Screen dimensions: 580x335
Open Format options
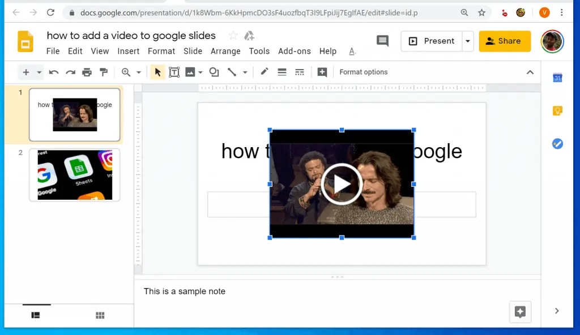pos(363,72)
